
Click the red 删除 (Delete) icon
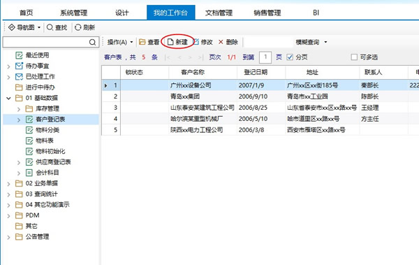click(221, 42)
